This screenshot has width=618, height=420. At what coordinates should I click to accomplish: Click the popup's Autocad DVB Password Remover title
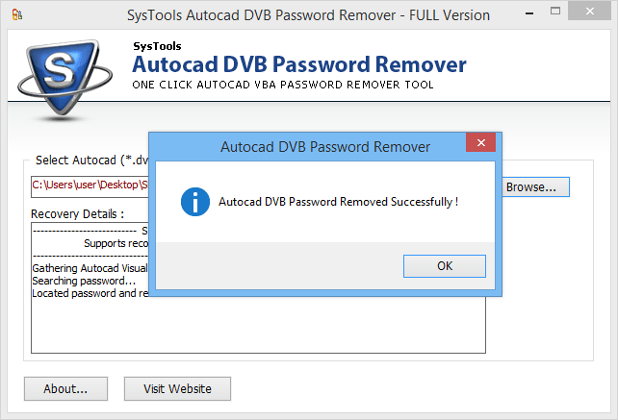(x=325, y=147)
